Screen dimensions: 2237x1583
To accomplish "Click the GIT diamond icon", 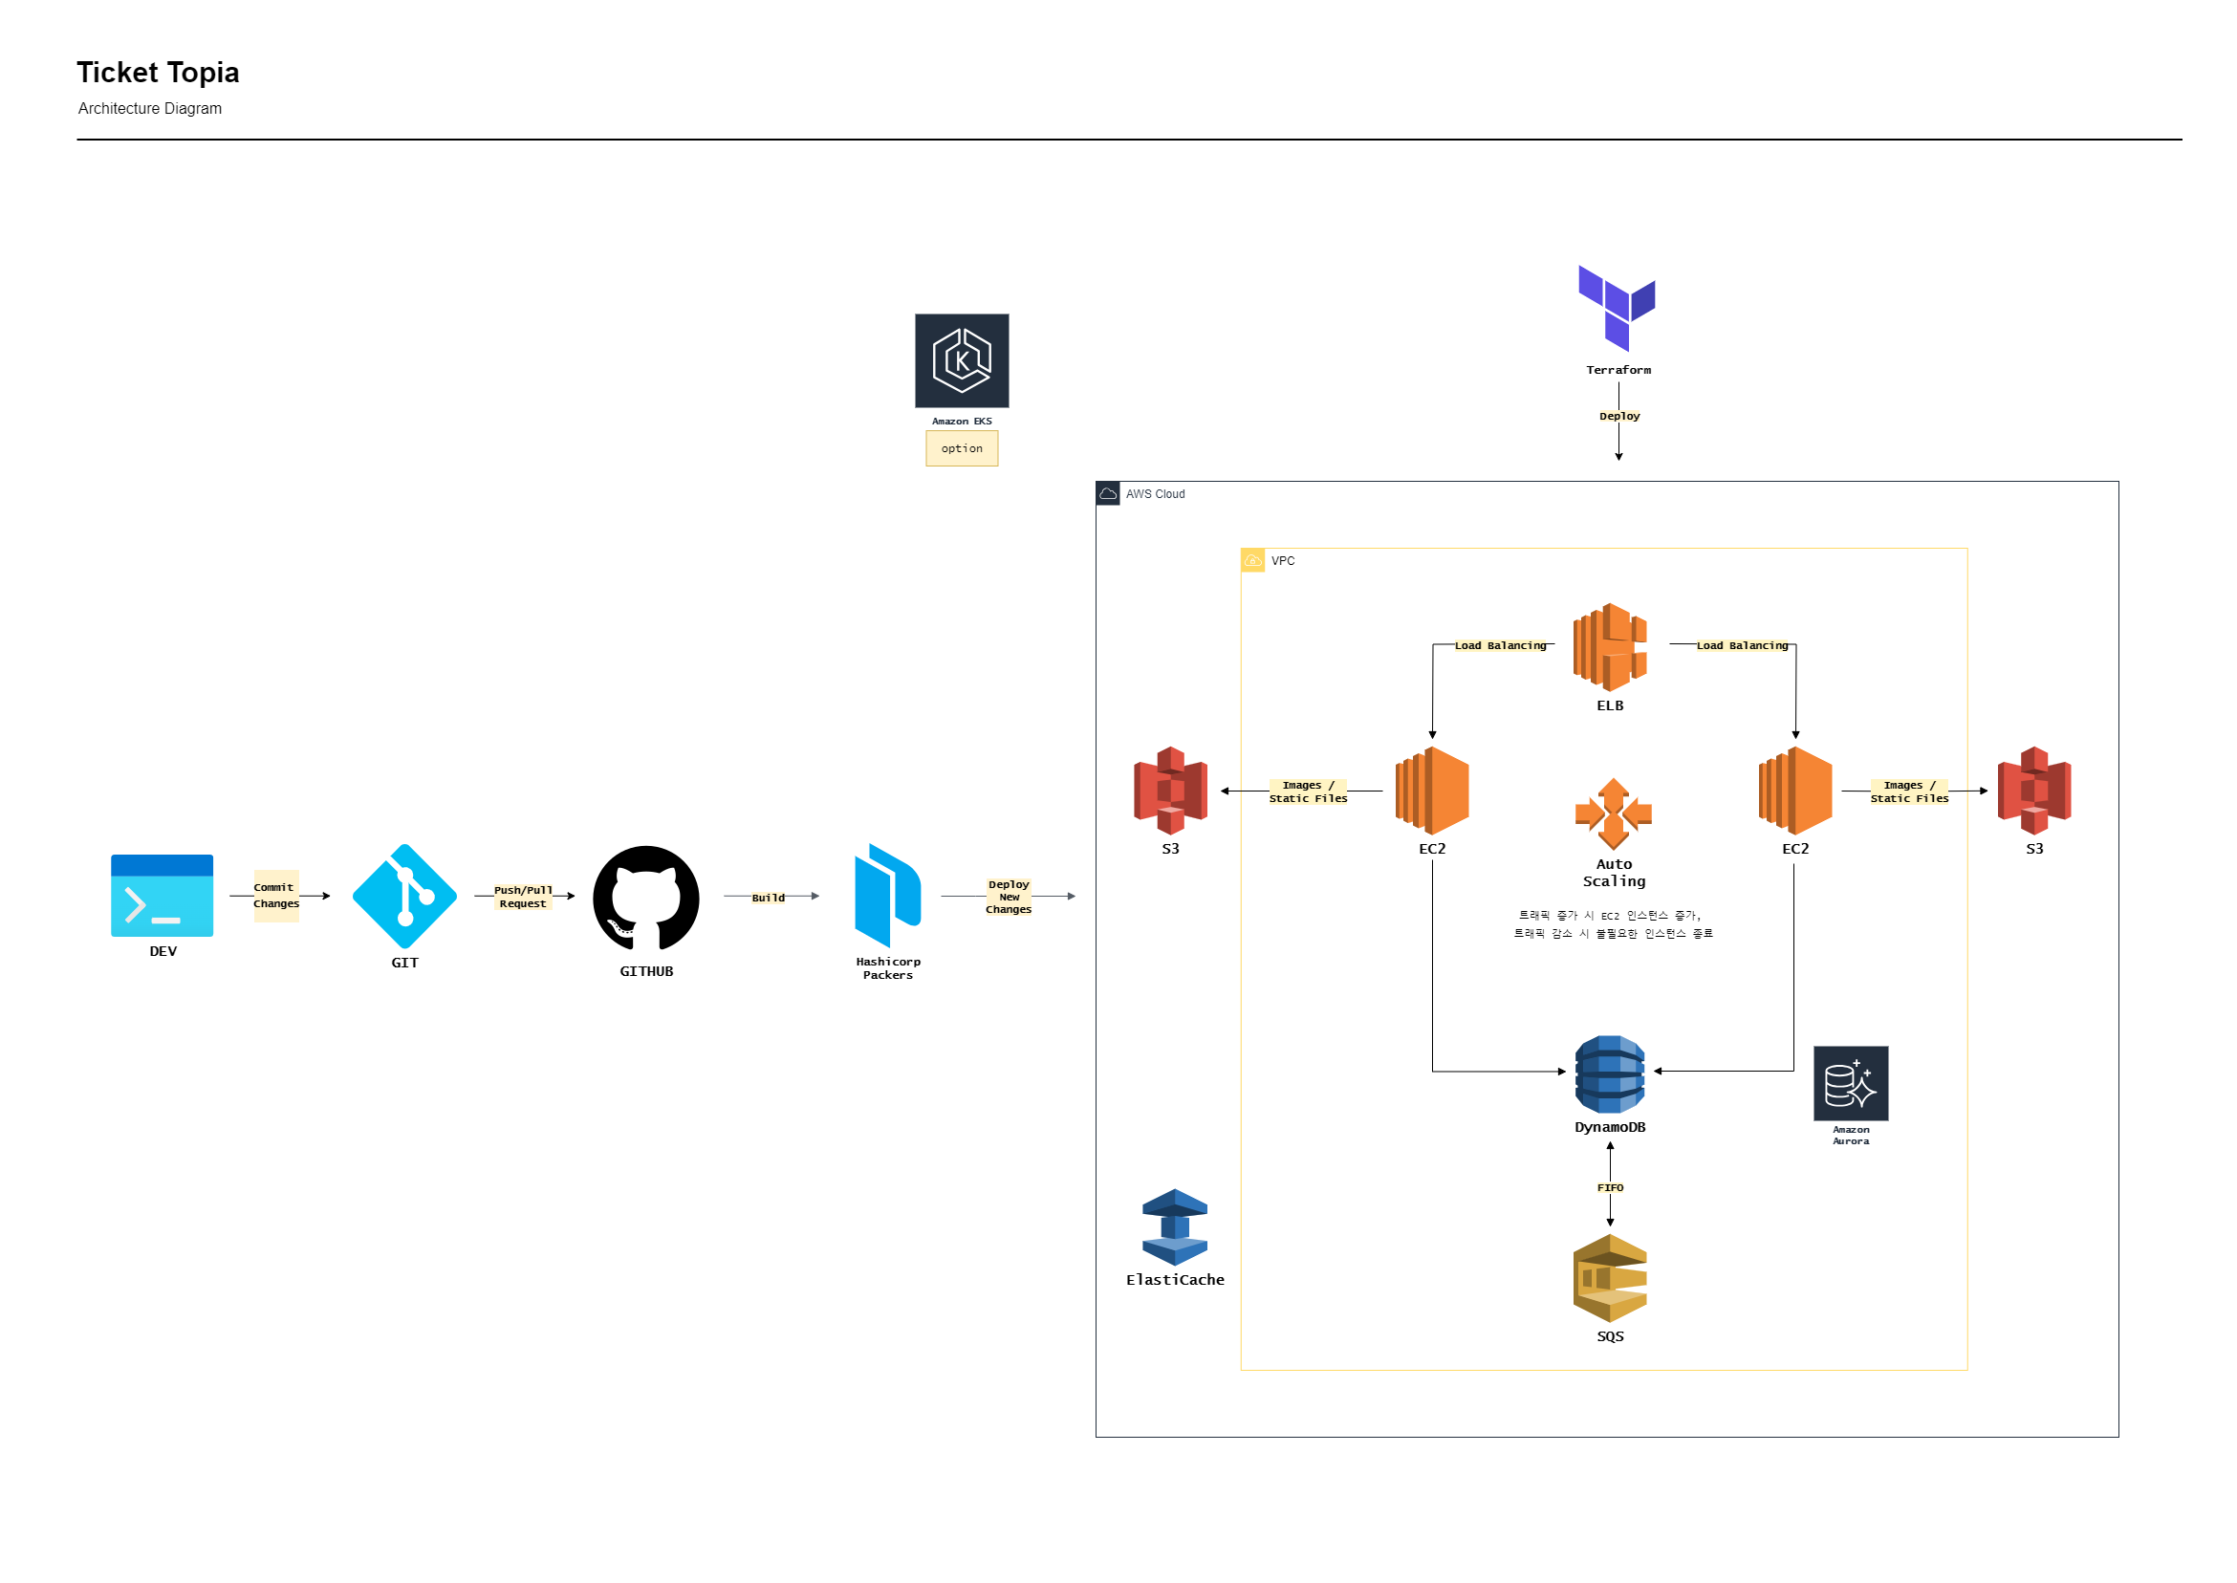I will coord(404,896).
